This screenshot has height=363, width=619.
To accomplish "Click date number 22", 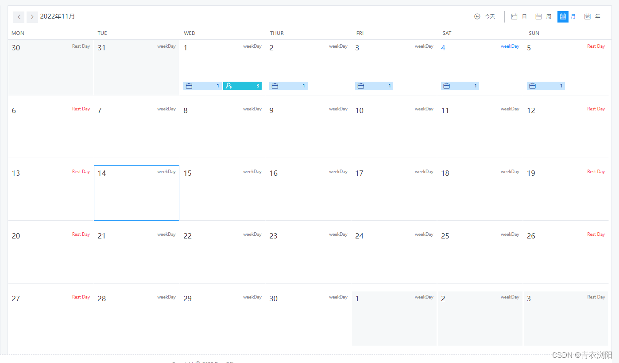I will [x=188, y=236].
